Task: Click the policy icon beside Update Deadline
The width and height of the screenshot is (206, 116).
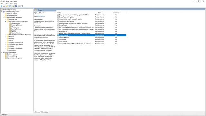Action: click(x=58, y=37)
